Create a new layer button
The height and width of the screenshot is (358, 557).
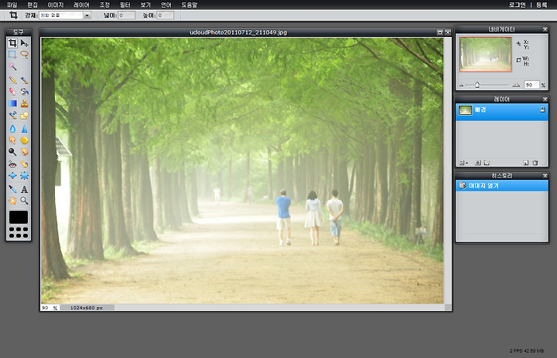pyautogui.click(x=526, y=163)
